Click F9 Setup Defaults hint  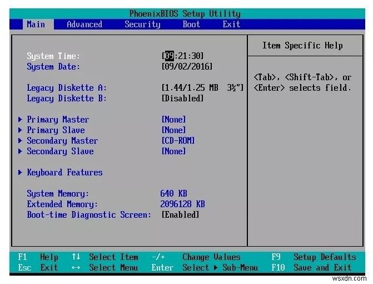pos(314,257)
